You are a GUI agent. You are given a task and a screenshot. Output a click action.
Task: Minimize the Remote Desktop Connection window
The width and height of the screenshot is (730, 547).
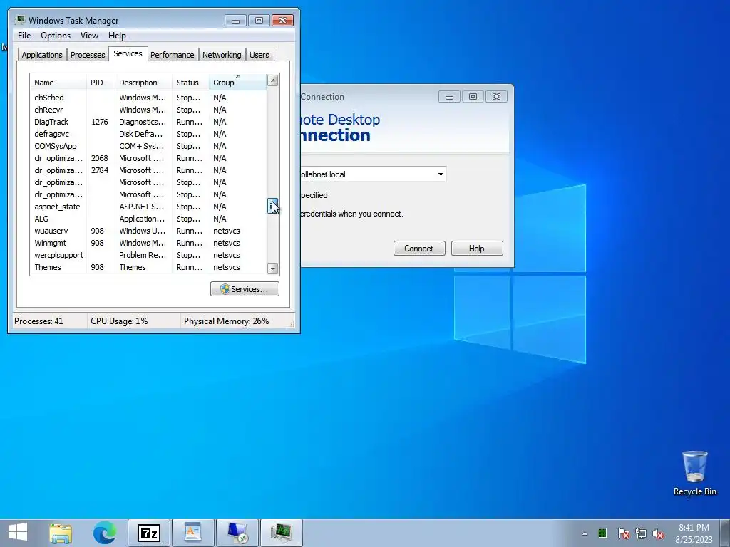(x=449, y=97)
